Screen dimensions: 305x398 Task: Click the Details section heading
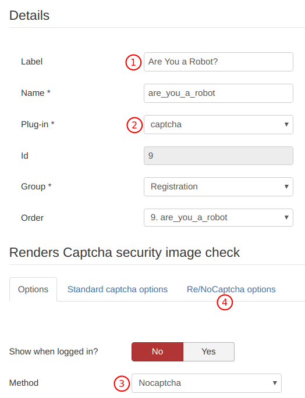click(x=29, y=15)
